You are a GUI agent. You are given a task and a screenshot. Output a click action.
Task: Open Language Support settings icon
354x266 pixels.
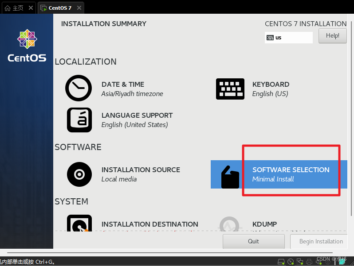click(x=79, y=120)
